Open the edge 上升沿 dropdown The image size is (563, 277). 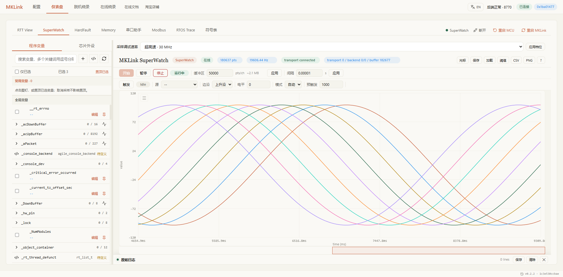click(222, 84)
